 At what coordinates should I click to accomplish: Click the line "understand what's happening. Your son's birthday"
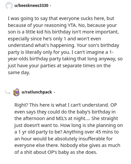click(x=64, y=46)
